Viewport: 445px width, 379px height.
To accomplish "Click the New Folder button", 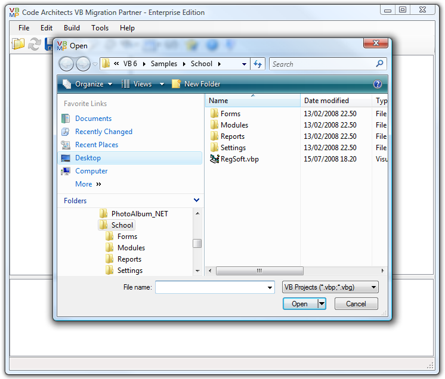I will 196,84.
